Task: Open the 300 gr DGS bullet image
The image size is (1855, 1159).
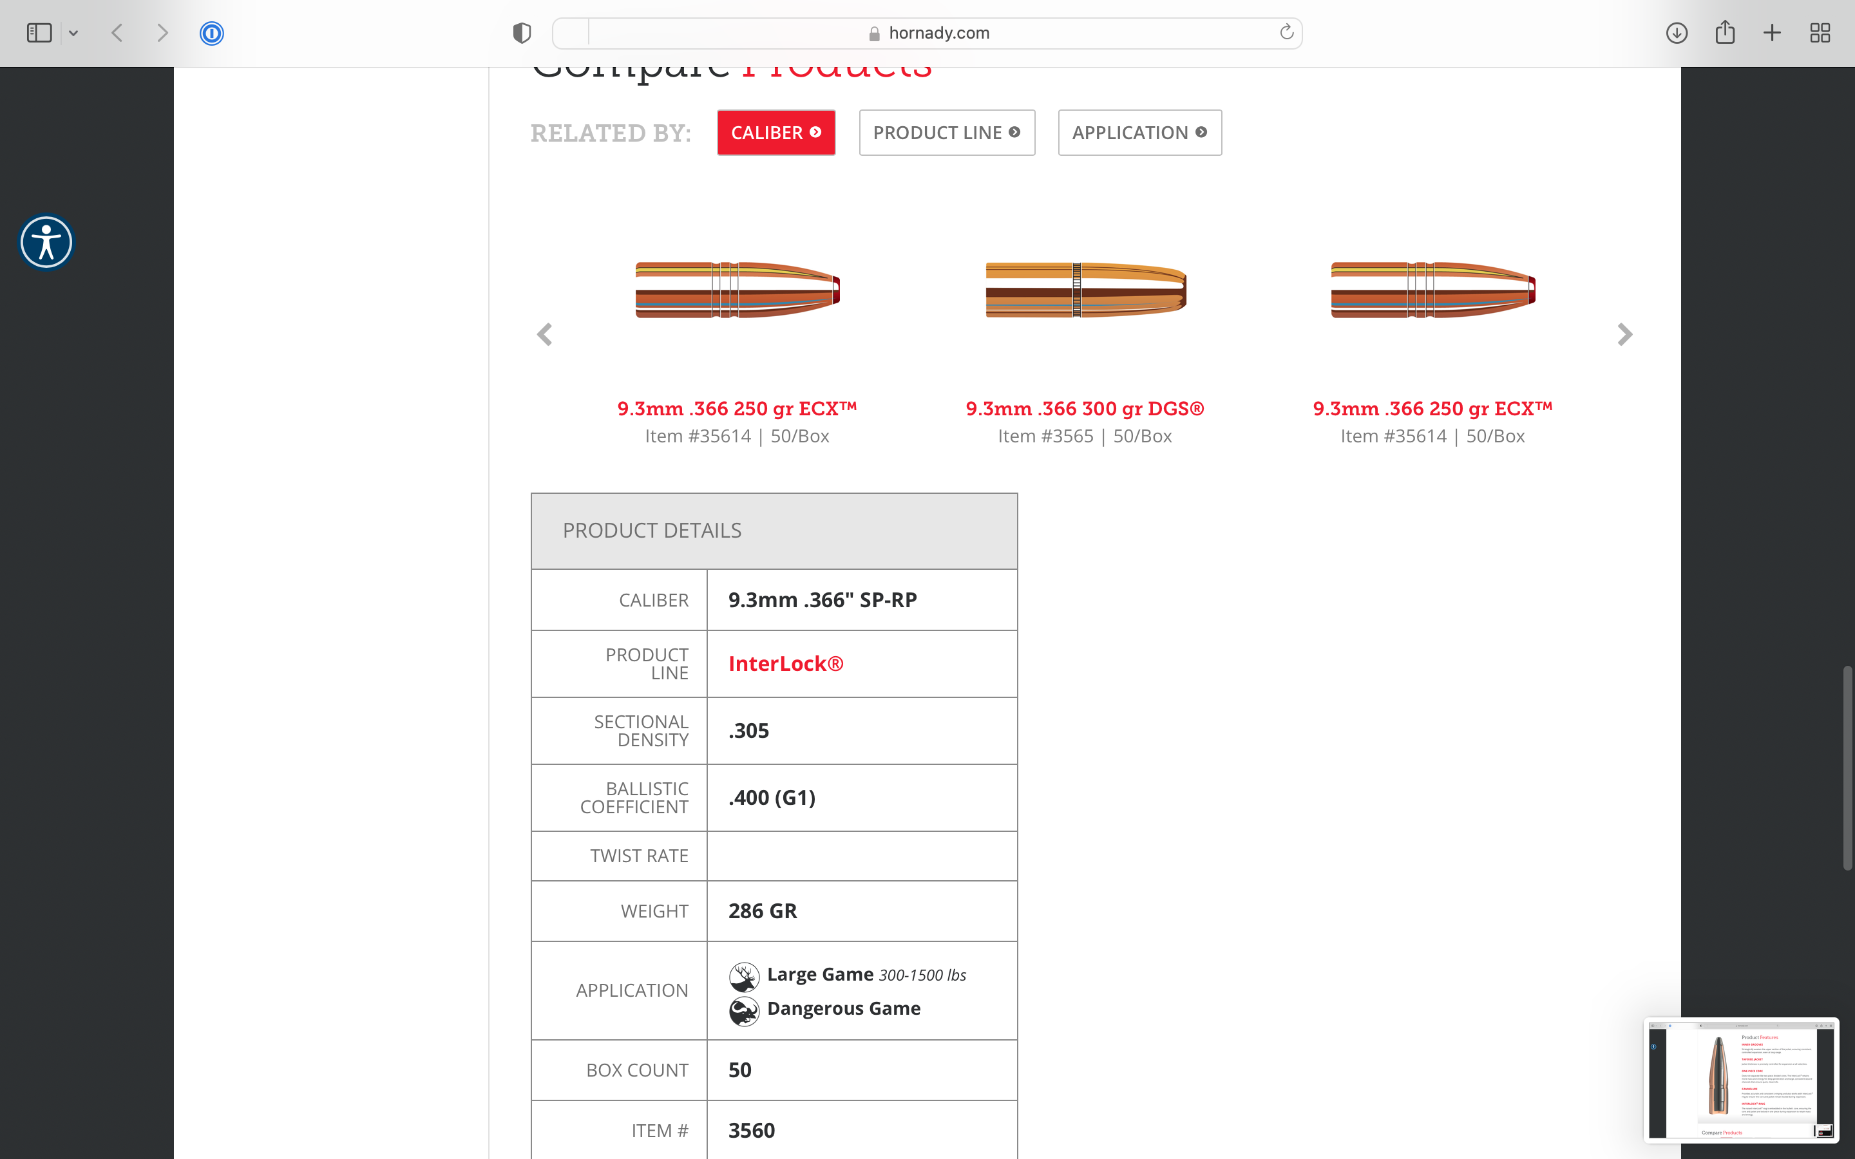Action: tap(1085, 290)
